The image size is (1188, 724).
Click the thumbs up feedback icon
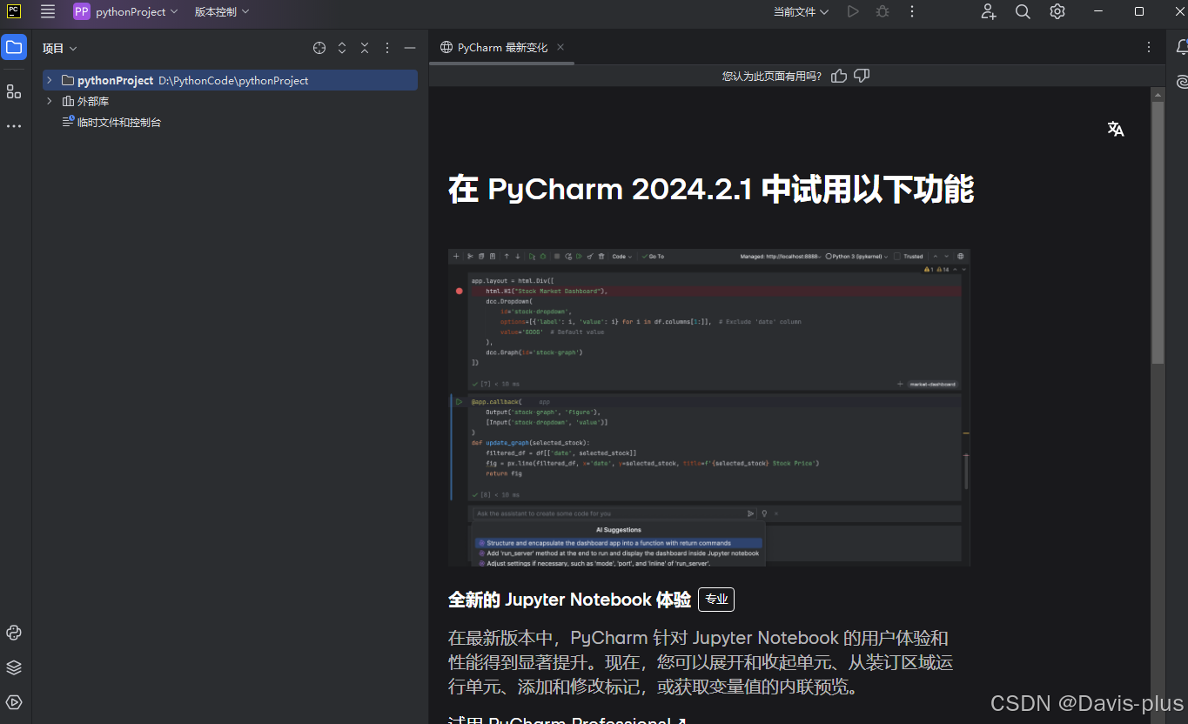tap(839, 76)
